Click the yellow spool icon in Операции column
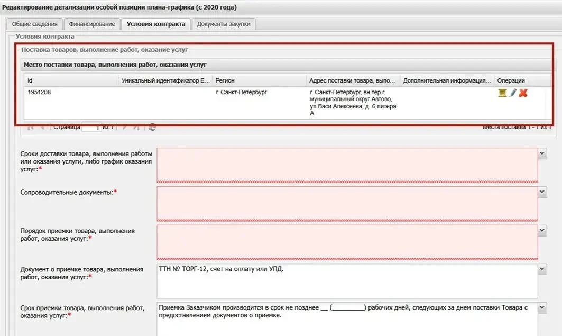This screenshot has width=562, height=336. [x=502, y=93]
